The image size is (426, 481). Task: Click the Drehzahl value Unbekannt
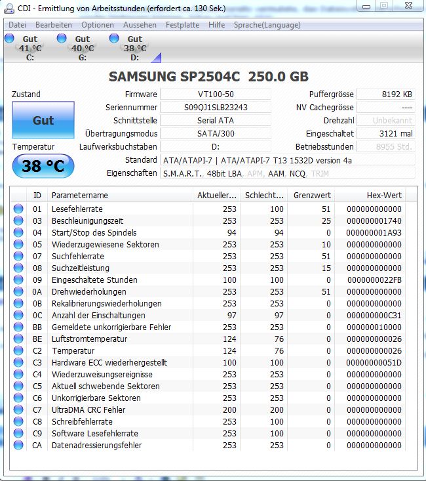pyautogui.click(x=386, y=121)
